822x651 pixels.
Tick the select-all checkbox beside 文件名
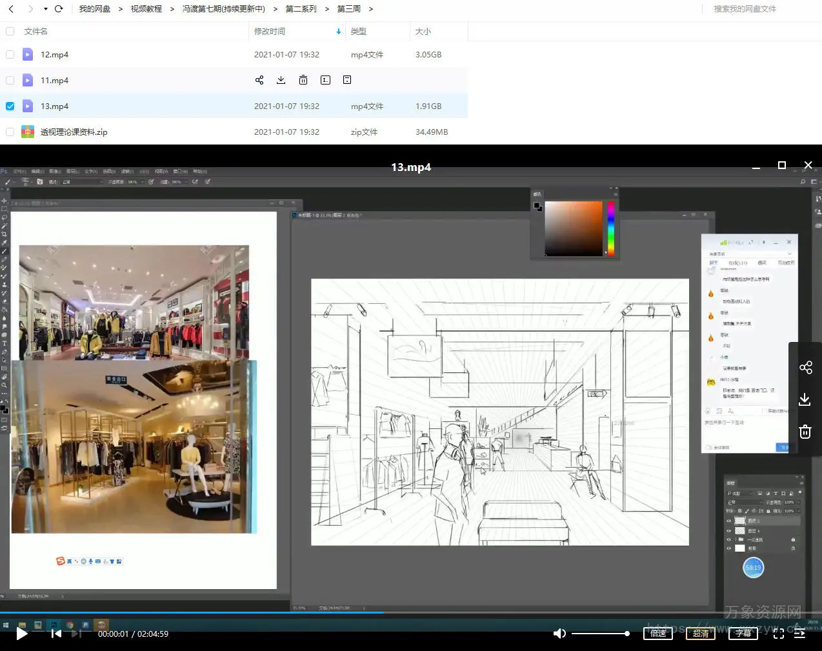pyautogui.click(x=10, y=32)
